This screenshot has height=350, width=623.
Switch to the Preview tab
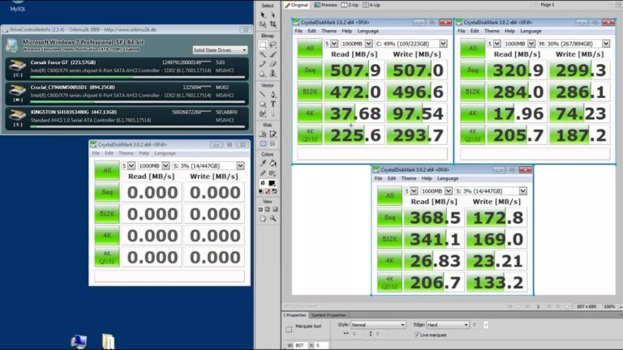pyautogui.click(x=326, y=5)
